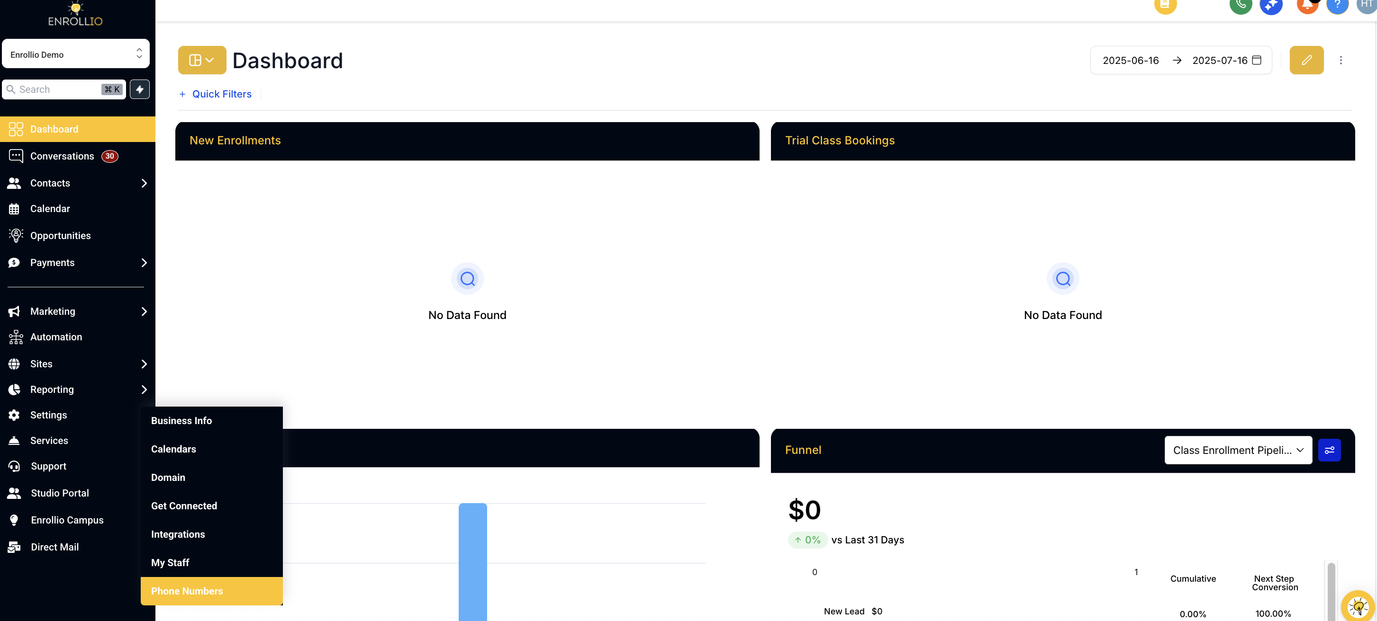This screenshot has width=1377, height=621.
Task: Click the Contacts people icon
Action: (x=14, y=183)
